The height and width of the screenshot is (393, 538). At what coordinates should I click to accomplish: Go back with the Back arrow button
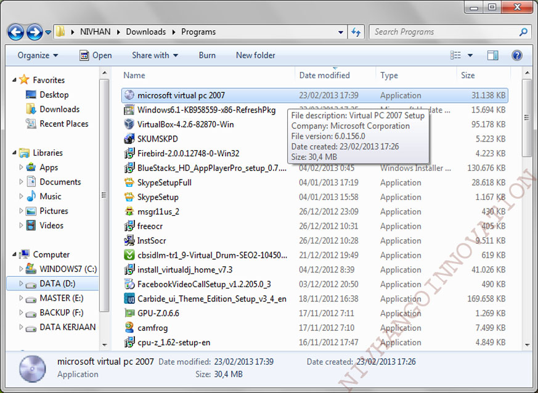point(15,32)
